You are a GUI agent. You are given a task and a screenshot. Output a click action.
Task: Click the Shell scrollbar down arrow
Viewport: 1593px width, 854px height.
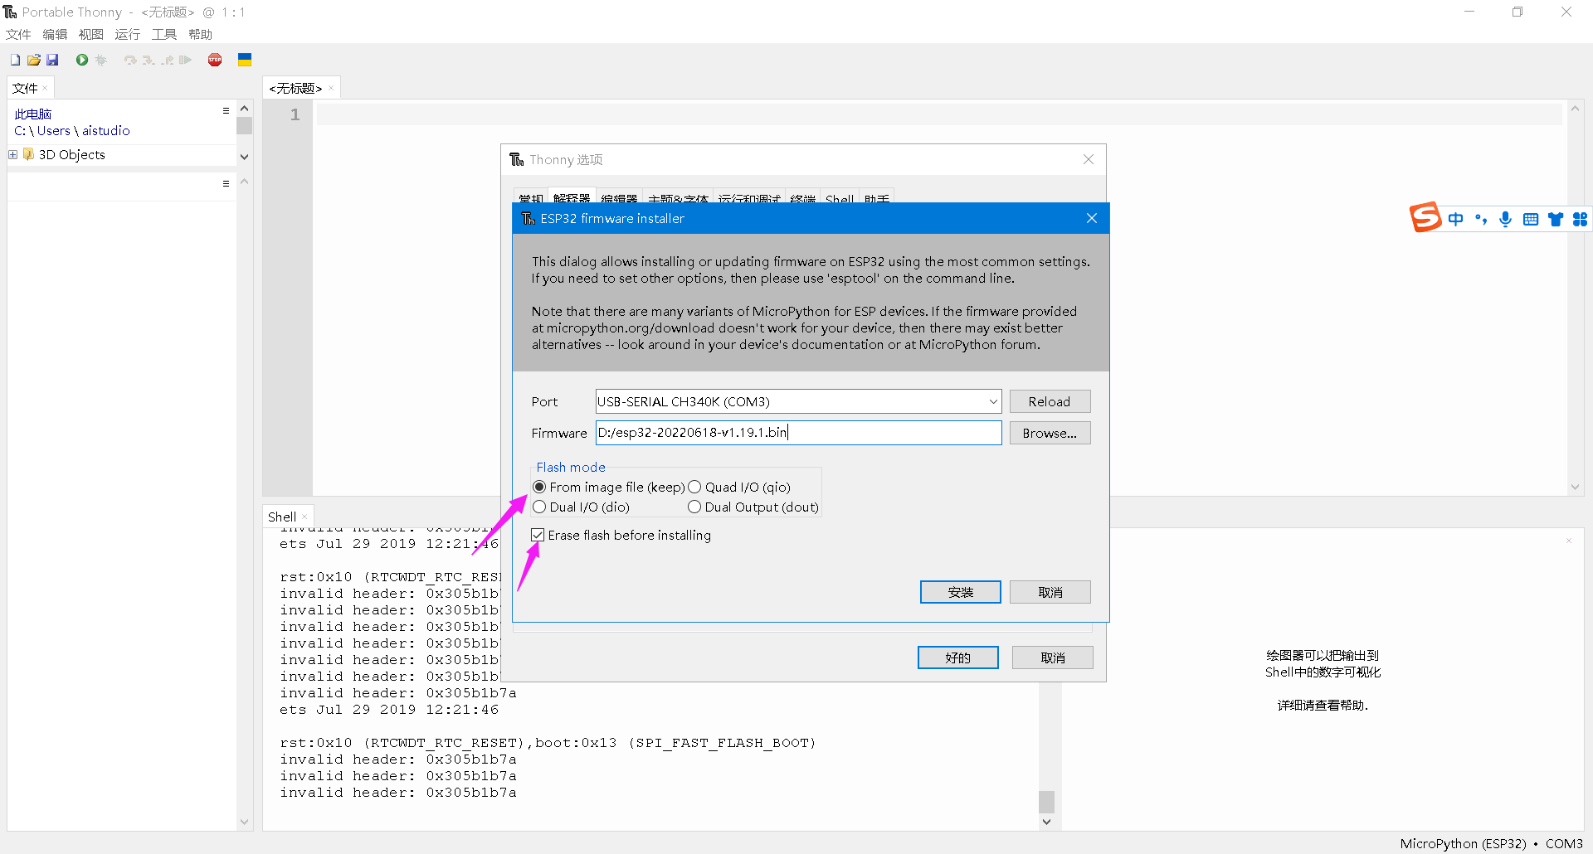[1046, 822]
